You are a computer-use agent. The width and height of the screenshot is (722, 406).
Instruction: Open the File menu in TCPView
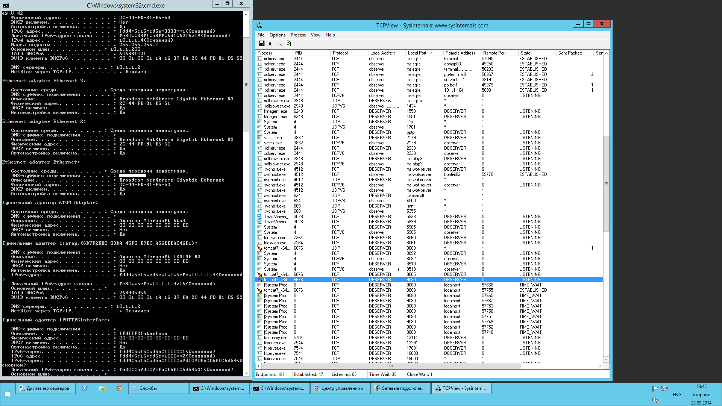[x=261, y=35]
